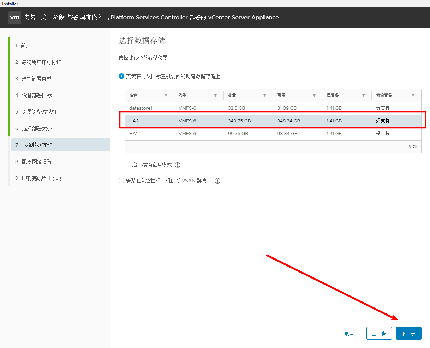
Task: Open filter for 类型 column
Action: pos(215,96)
